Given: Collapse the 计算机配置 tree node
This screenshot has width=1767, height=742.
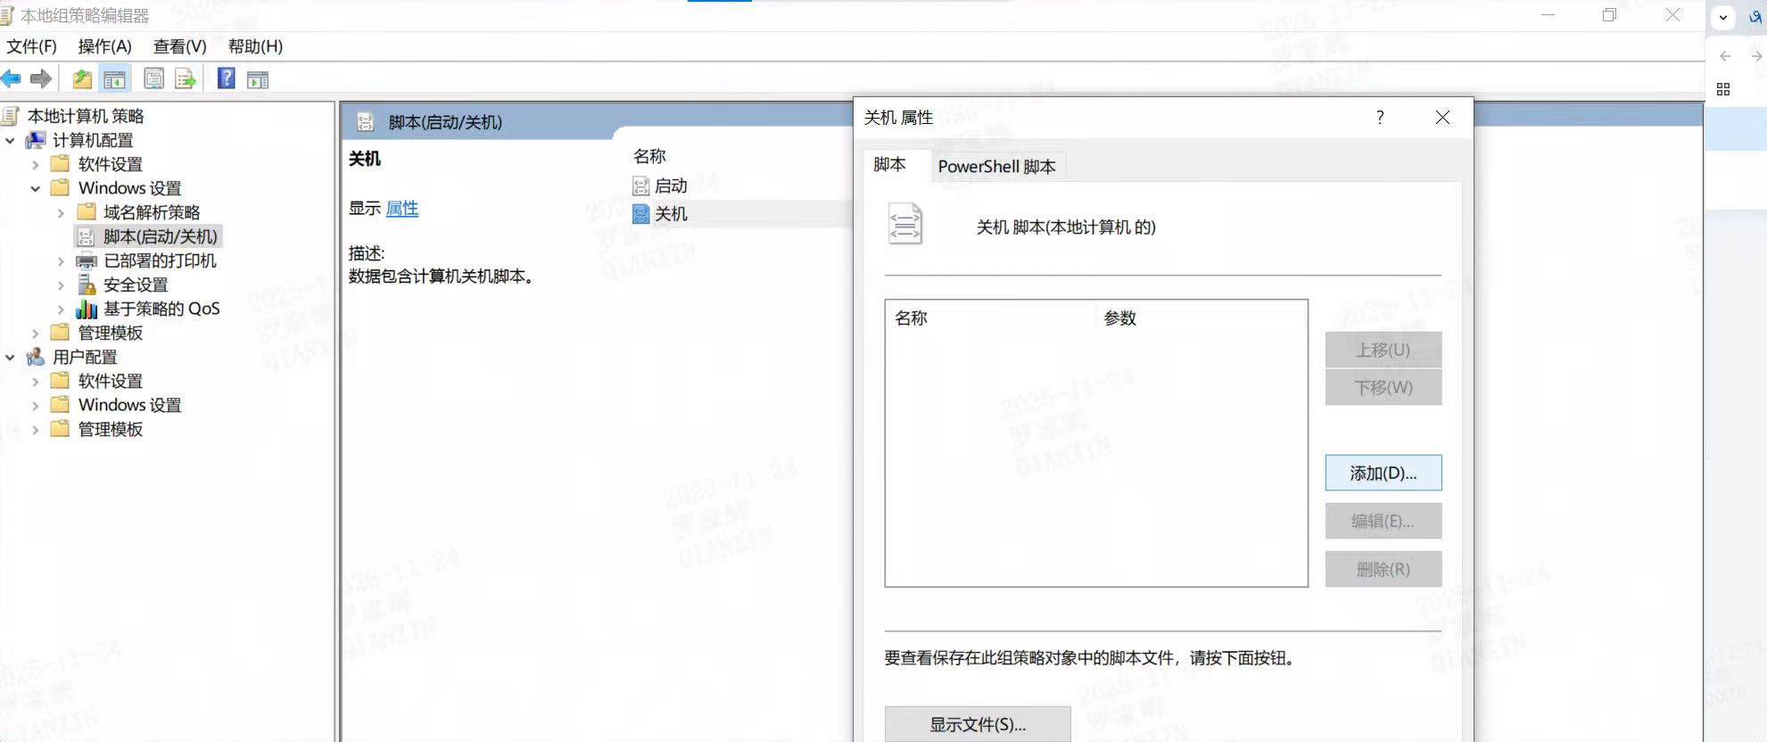Looking at the screenshot, I should pos(10,140).
